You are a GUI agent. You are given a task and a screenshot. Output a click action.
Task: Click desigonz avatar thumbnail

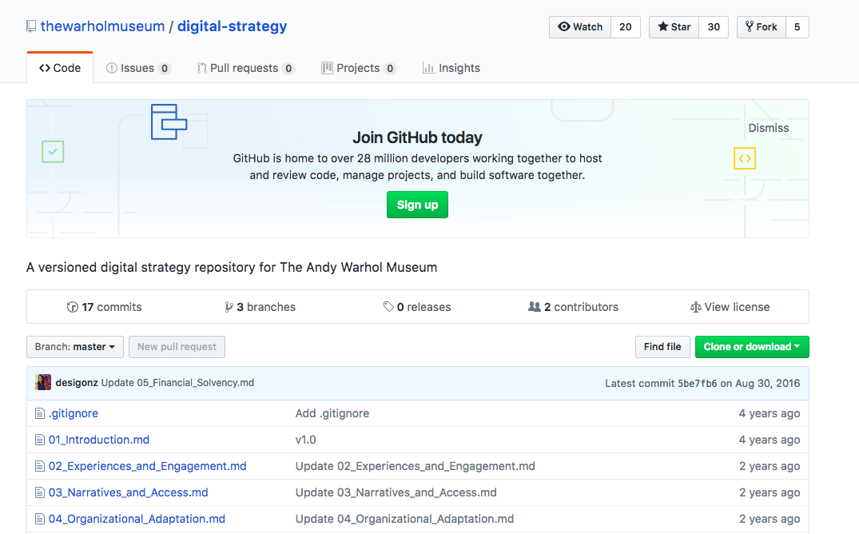click(x=43, y=382)
